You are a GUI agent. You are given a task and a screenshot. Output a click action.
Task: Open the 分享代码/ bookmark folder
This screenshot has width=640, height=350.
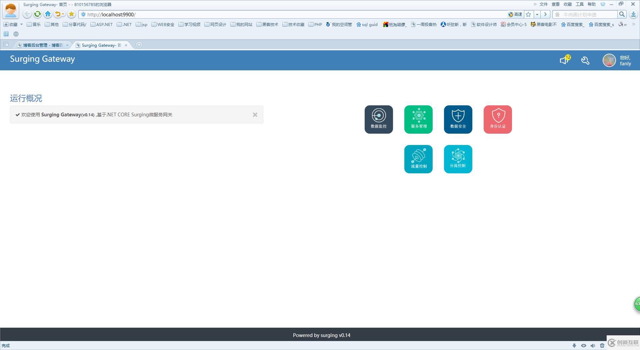pos(74,24)
